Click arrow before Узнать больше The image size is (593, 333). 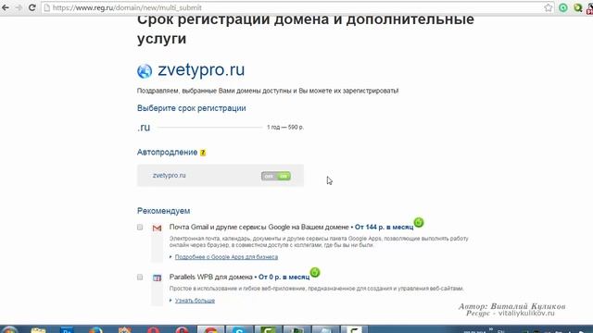(170, 300)
